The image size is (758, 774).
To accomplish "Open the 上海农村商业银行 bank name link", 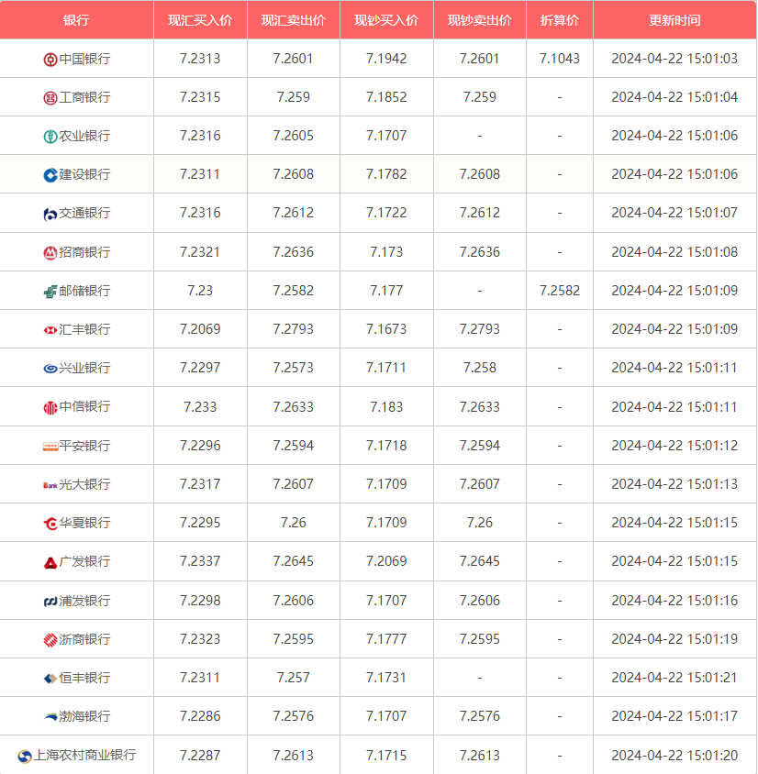I will (84, 756).
